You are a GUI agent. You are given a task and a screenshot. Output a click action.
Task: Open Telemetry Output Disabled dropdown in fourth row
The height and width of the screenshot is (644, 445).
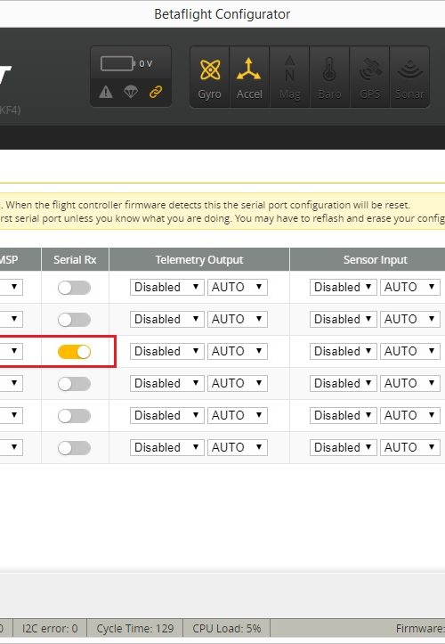[x=166, y=383]
